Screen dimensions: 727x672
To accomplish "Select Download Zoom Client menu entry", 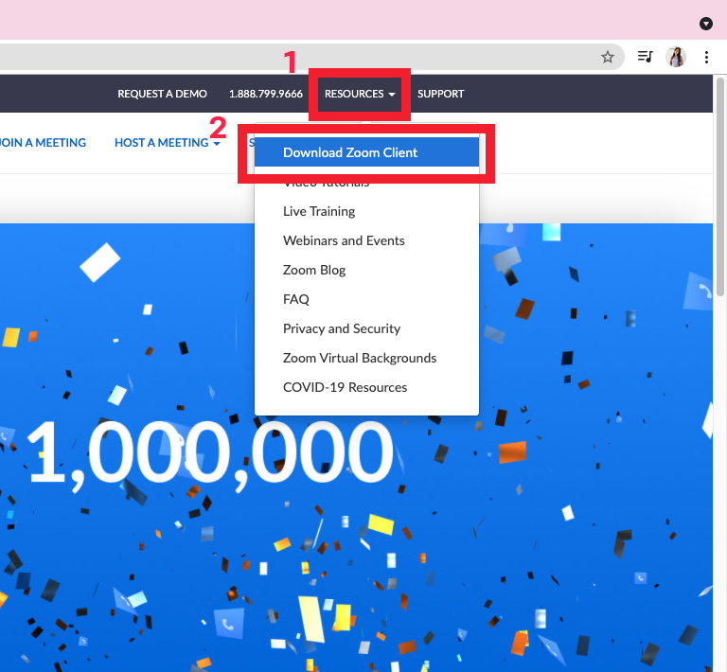I will (366, 152).
